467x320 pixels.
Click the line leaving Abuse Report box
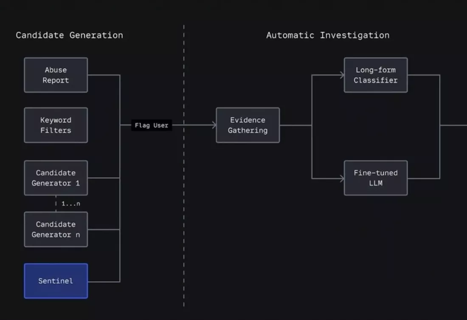point(104,75)
